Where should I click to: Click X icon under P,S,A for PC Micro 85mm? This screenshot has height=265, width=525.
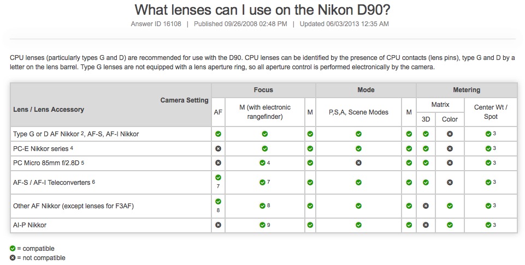coord(358,162)
